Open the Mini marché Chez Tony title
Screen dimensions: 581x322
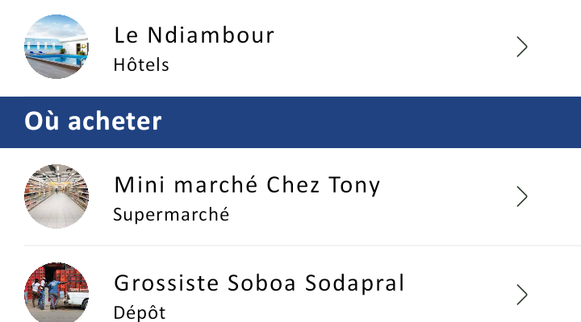246,185
